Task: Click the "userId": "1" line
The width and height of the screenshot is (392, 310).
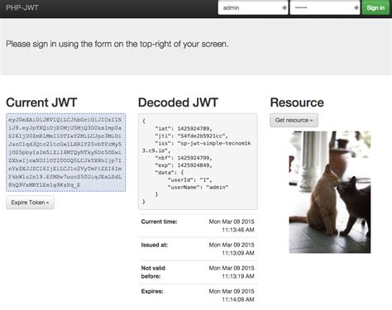Action: (x=190, y=180)
